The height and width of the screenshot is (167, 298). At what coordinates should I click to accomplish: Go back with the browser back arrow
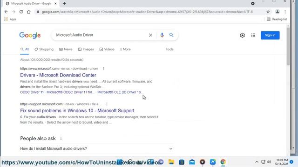pos(6,12)
